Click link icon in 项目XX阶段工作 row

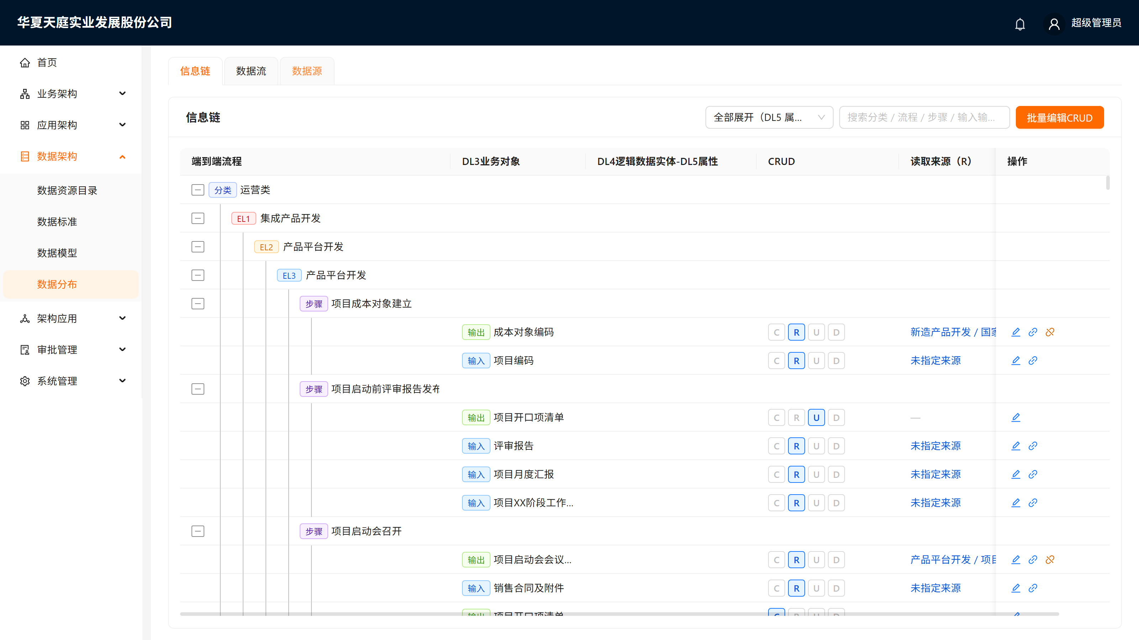[x=1033, y=503]
